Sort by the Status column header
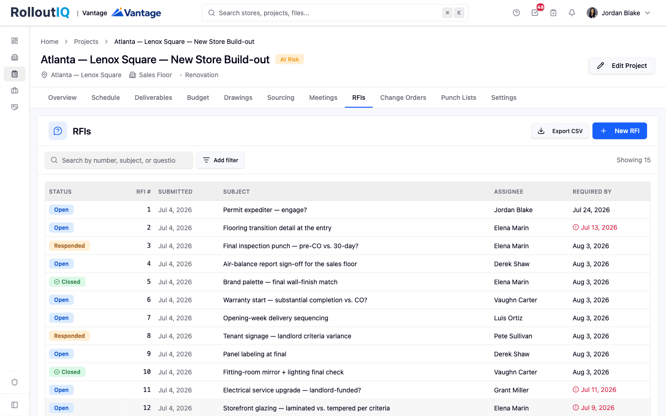Viewport: 666px width, 416px height. pos(60,192)
